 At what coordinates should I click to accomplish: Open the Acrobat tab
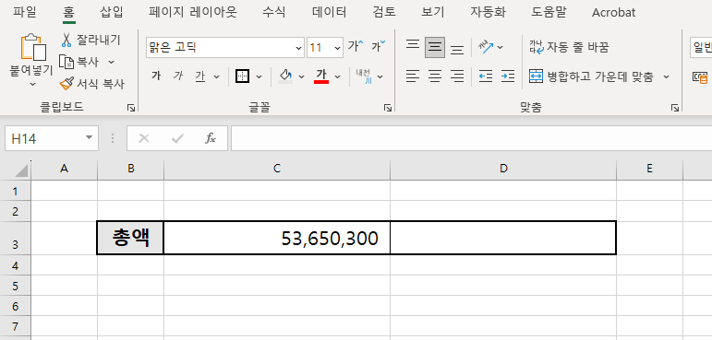(613, 13)
